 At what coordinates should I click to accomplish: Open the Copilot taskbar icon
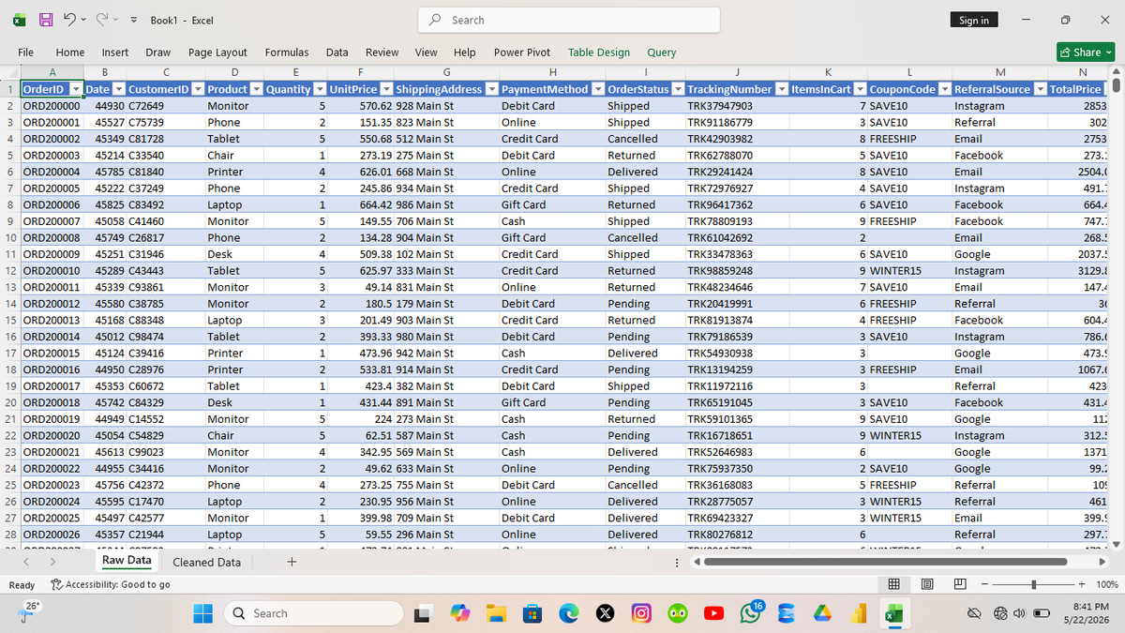tap(459, 613)
